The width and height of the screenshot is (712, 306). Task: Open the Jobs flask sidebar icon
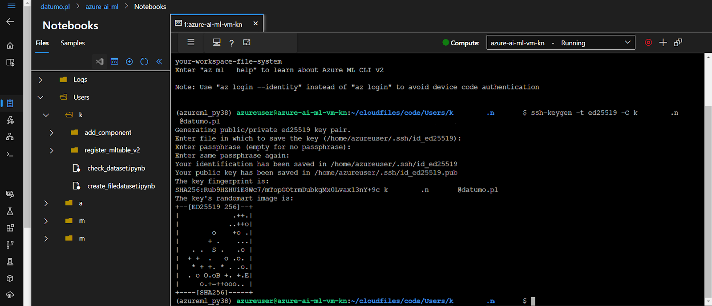coord(10,211)
